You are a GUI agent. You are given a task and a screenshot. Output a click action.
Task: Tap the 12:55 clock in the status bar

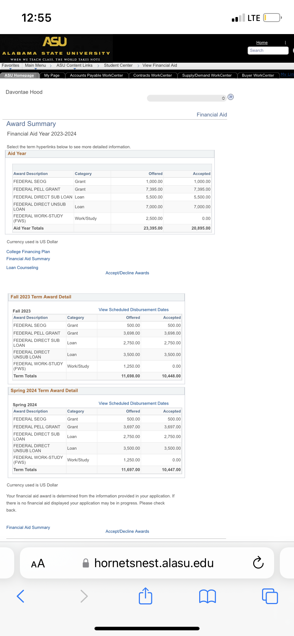[x=37, y=18]
